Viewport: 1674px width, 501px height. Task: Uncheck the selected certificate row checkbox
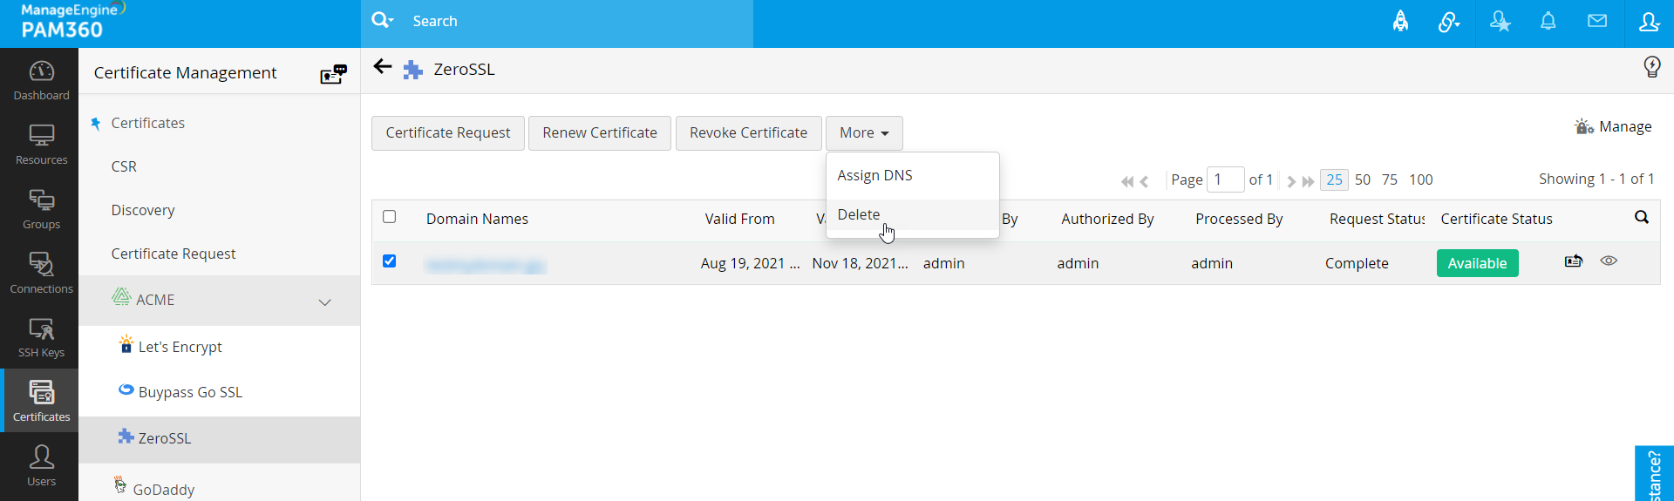pyautogui.click(x=390, y=261)
